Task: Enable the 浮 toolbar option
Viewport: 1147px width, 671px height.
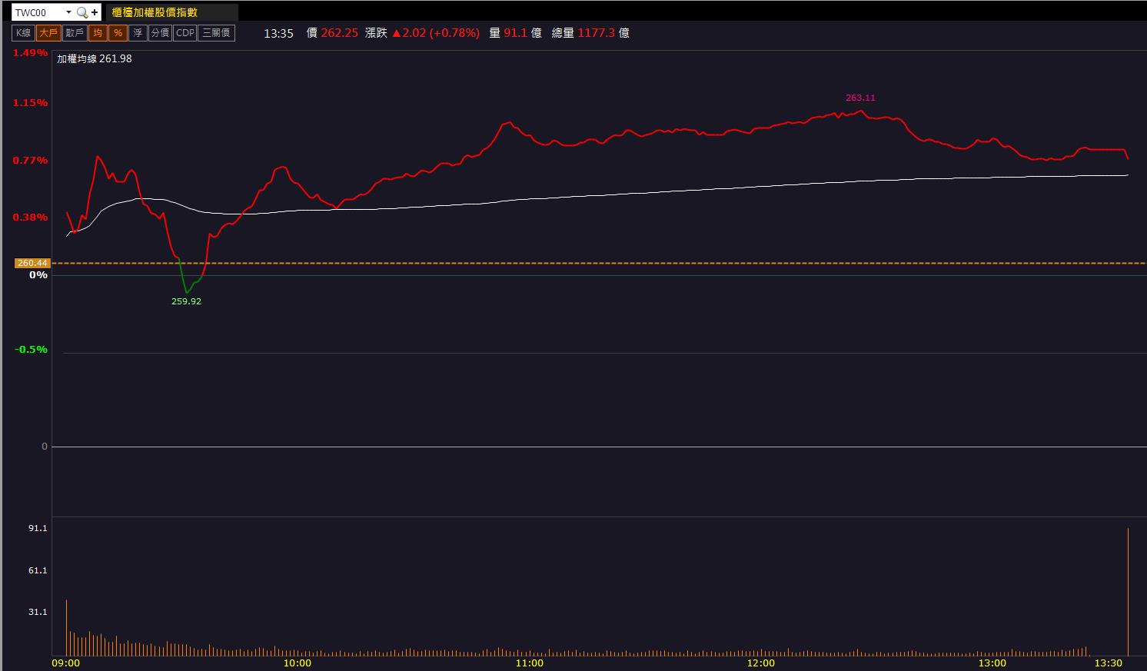Action: [138, 33]
